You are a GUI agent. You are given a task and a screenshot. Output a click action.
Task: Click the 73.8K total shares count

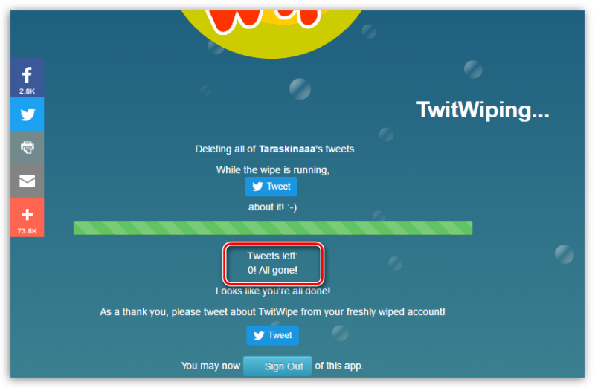point(27,231)
